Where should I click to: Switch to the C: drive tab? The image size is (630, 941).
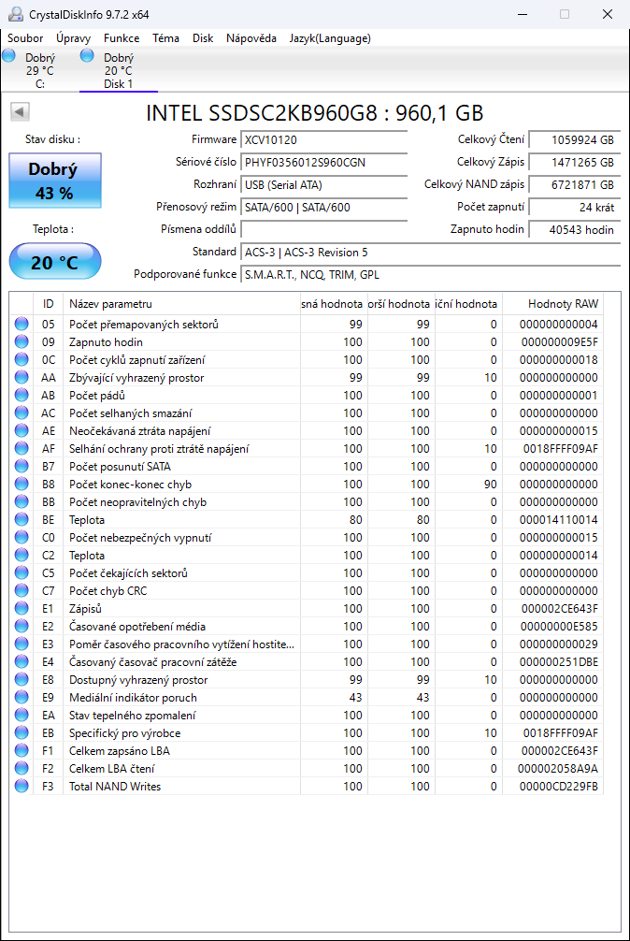tap(39, 71)
